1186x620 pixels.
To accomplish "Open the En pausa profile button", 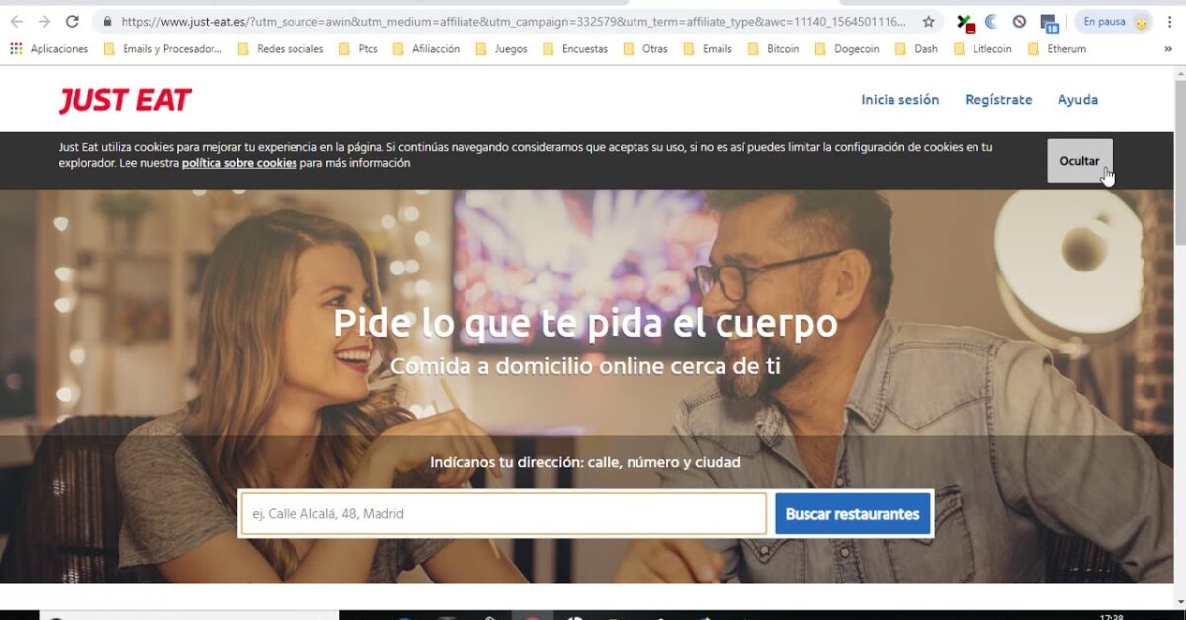I will (x=1114, y=21).
